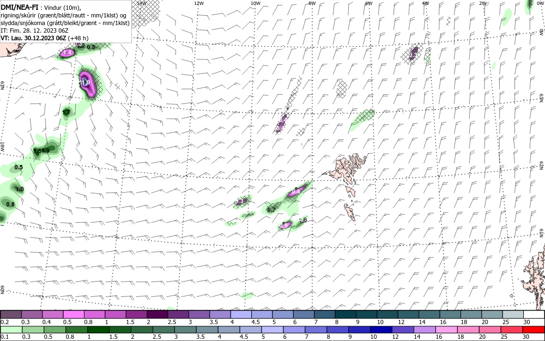The width and height of the screenshot is (545, 341).
Task: Click the blue 8 swatch in lower legend row
Action: pos(337,330)
